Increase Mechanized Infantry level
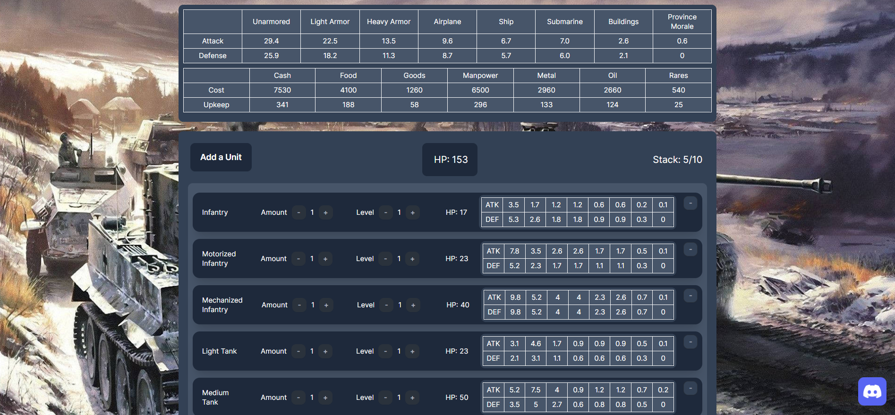The height and width of the screenshot is (415, 895). click(413, 305)
